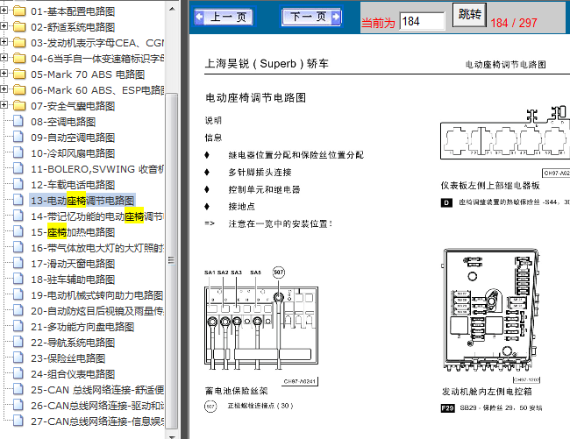This screenshot has height=439, width=570.
Task: Open 19-电动机械式转向助力电路图 document
Action: pyautogui.click(x=97, y=295)
